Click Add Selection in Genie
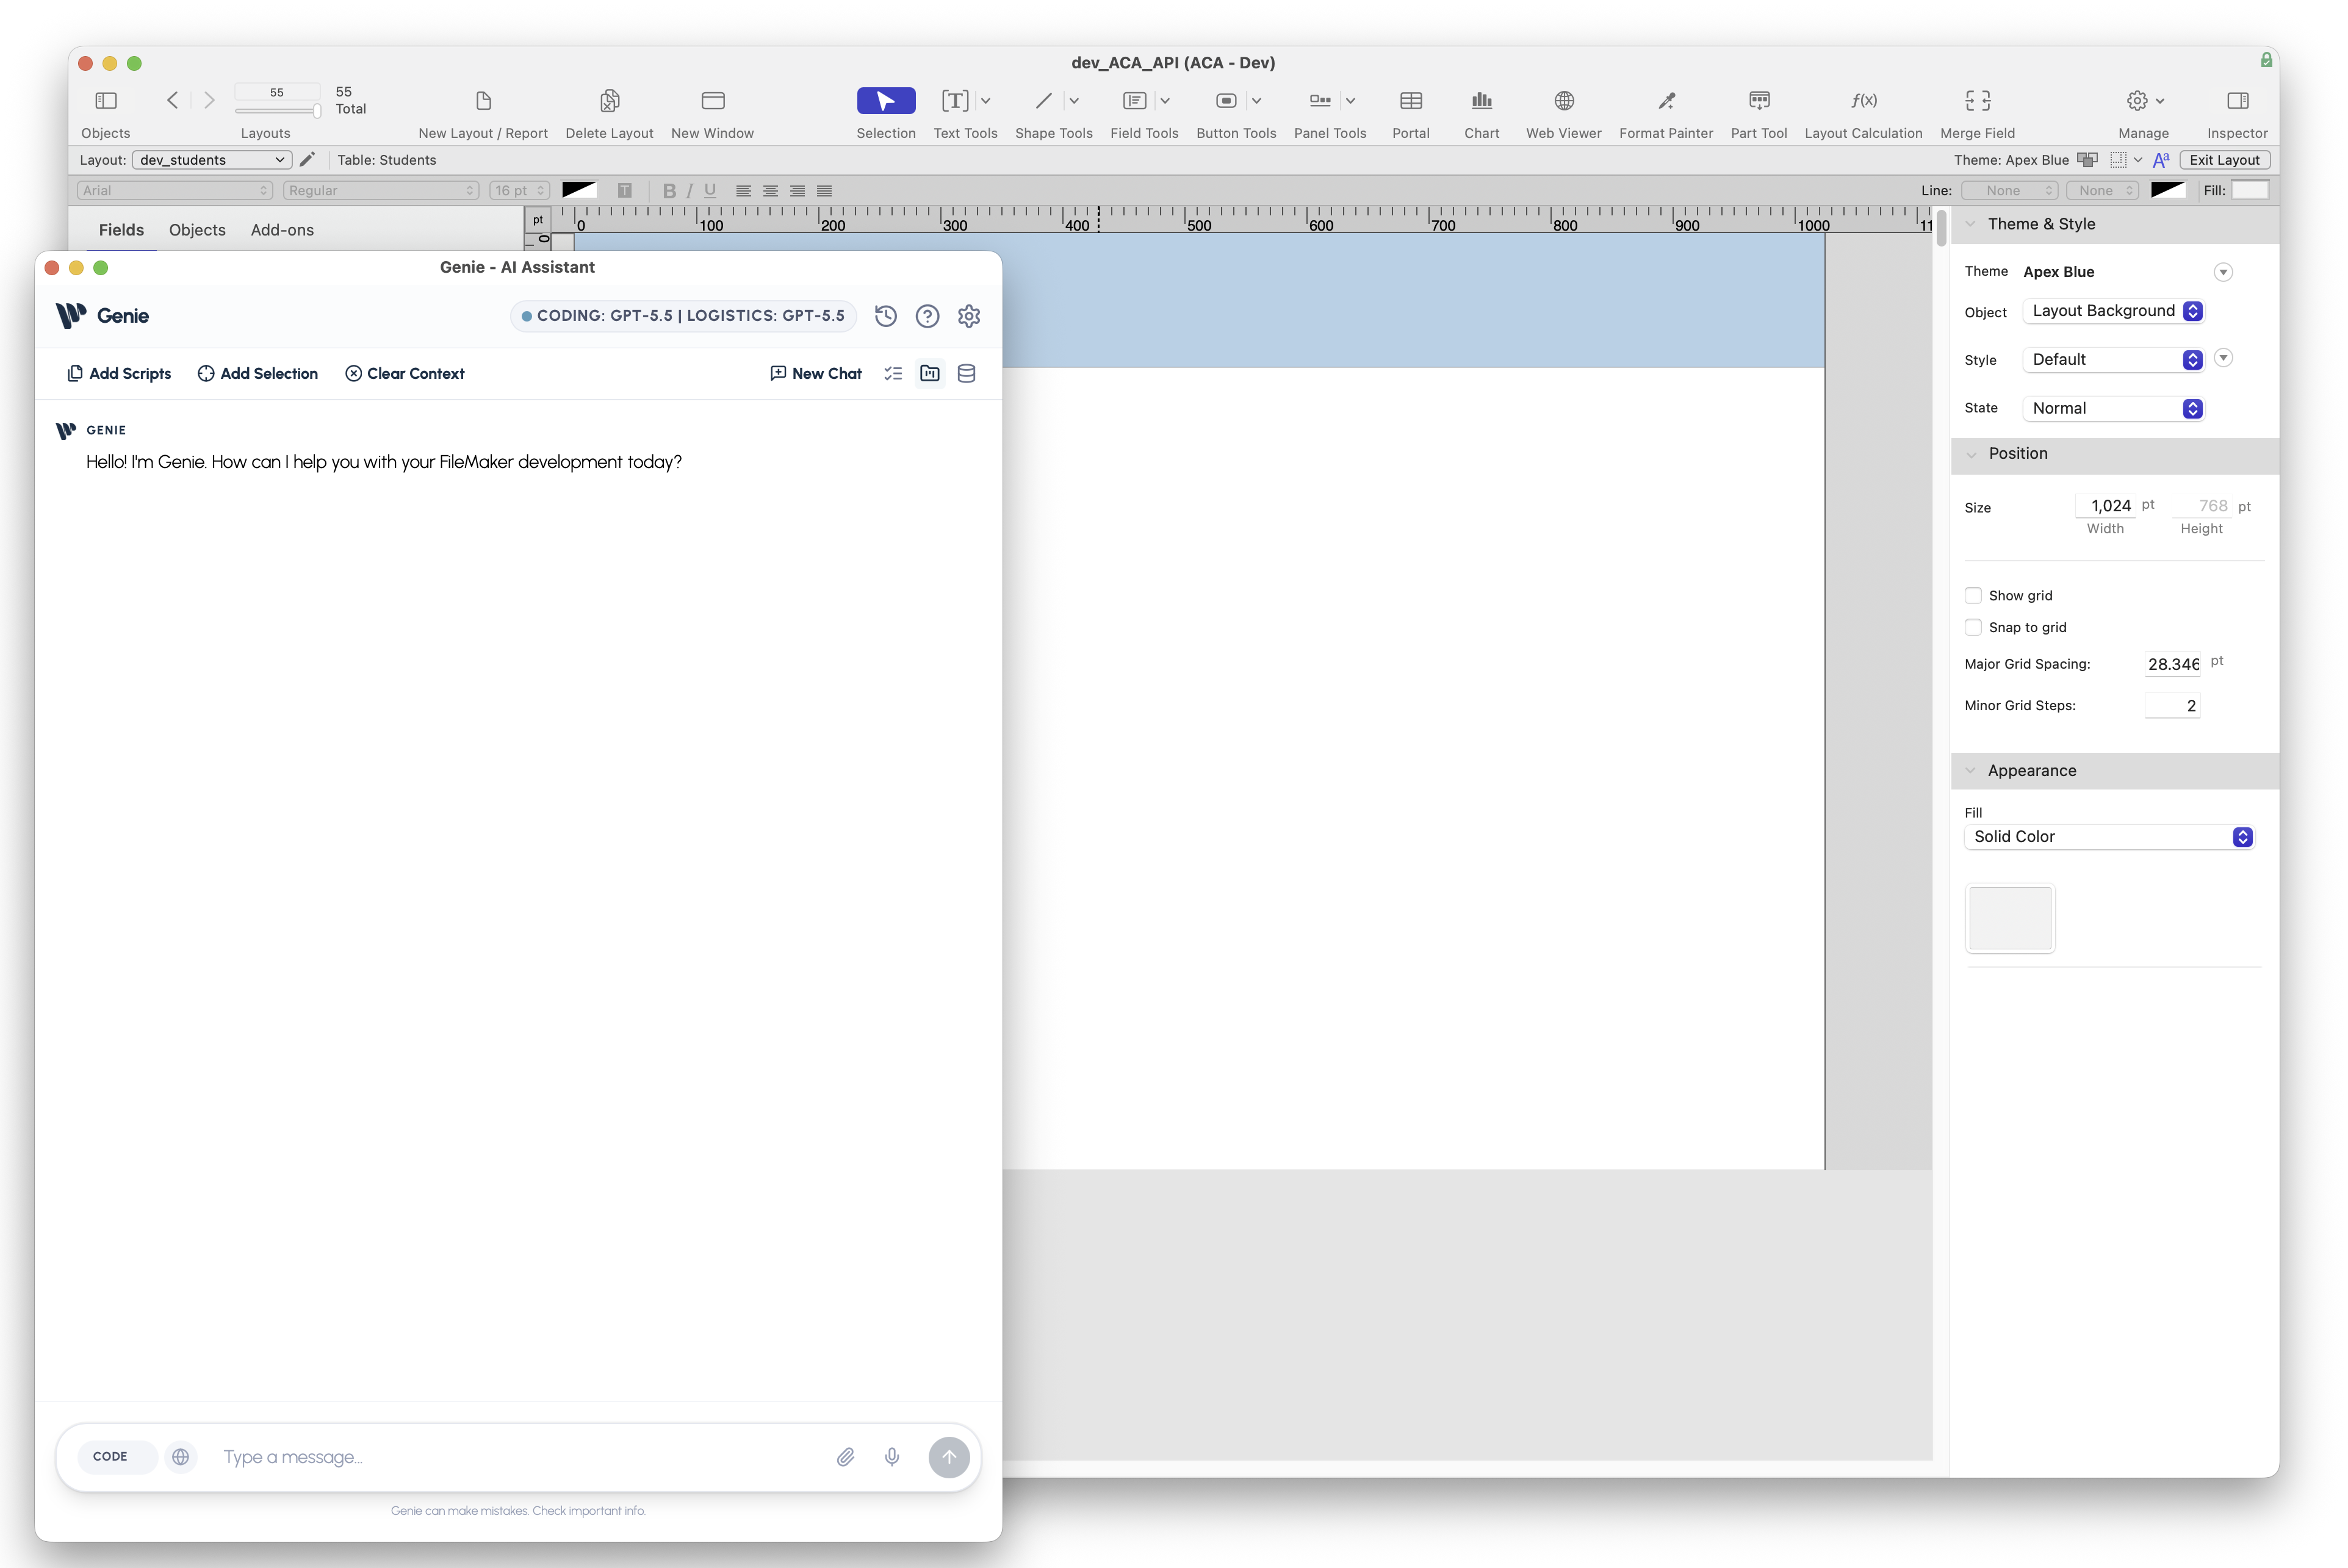The image size is (2348, 1568). click(x=257, y=373)
